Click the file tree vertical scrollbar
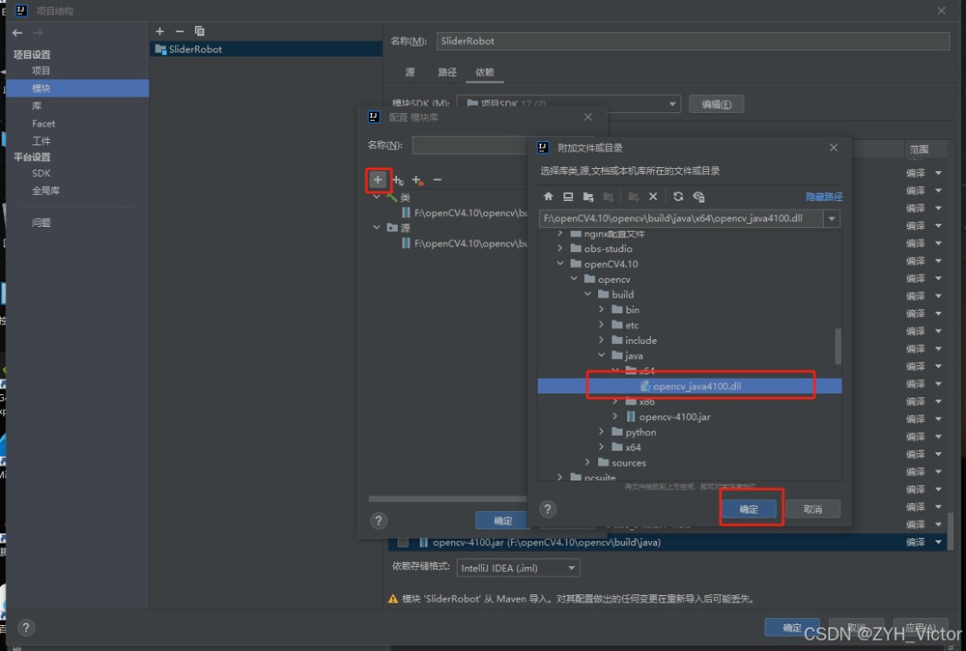Image resolution: width=966 pixels, height=651 pixels. click(838, 346)
